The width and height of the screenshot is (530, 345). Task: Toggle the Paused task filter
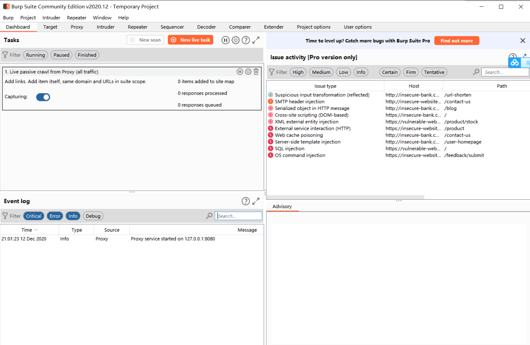(x=61, y=55)
